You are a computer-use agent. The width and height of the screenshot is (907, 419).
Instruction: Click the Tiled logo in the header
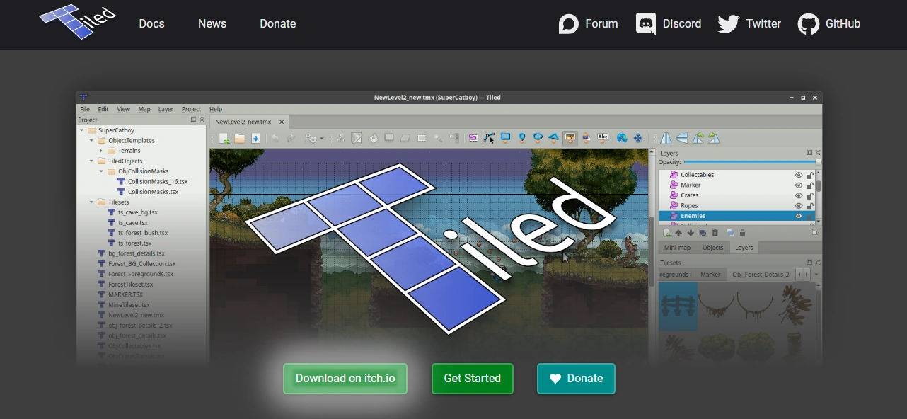point(77,21)
